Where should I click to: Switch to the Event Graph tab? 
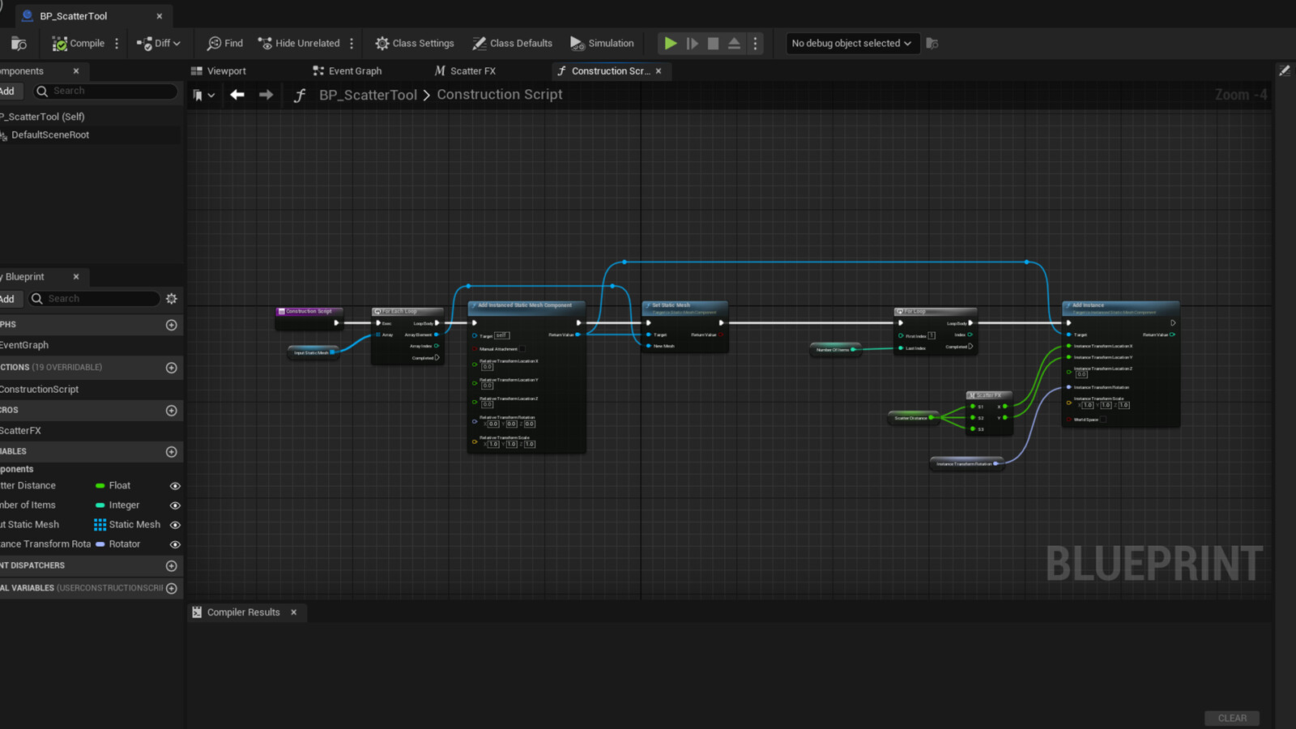pyautogui.click(x=347, y=71)
